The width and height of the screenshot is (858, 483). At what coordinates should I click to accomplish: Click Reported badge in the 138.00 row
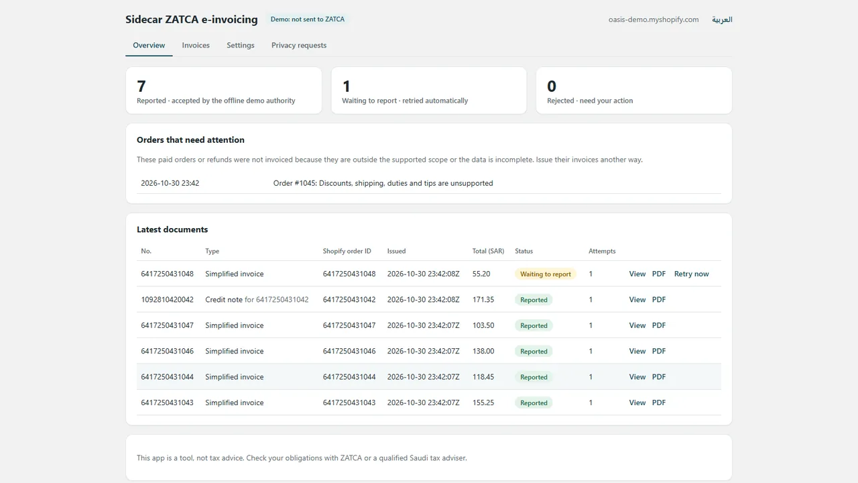click(x=534, y=351)
